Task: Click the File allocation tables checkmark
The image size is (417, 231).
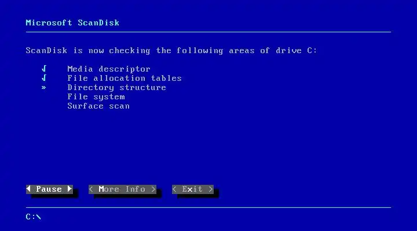Action: (x=44, y=78)
